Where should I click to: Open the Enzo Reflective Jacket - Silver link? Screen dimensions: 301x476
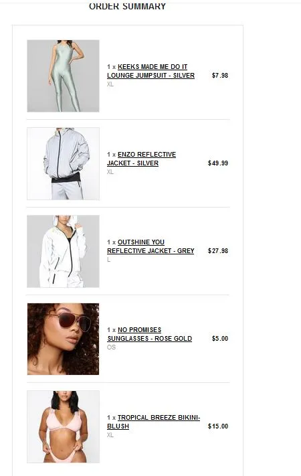(x=141, y=159)
